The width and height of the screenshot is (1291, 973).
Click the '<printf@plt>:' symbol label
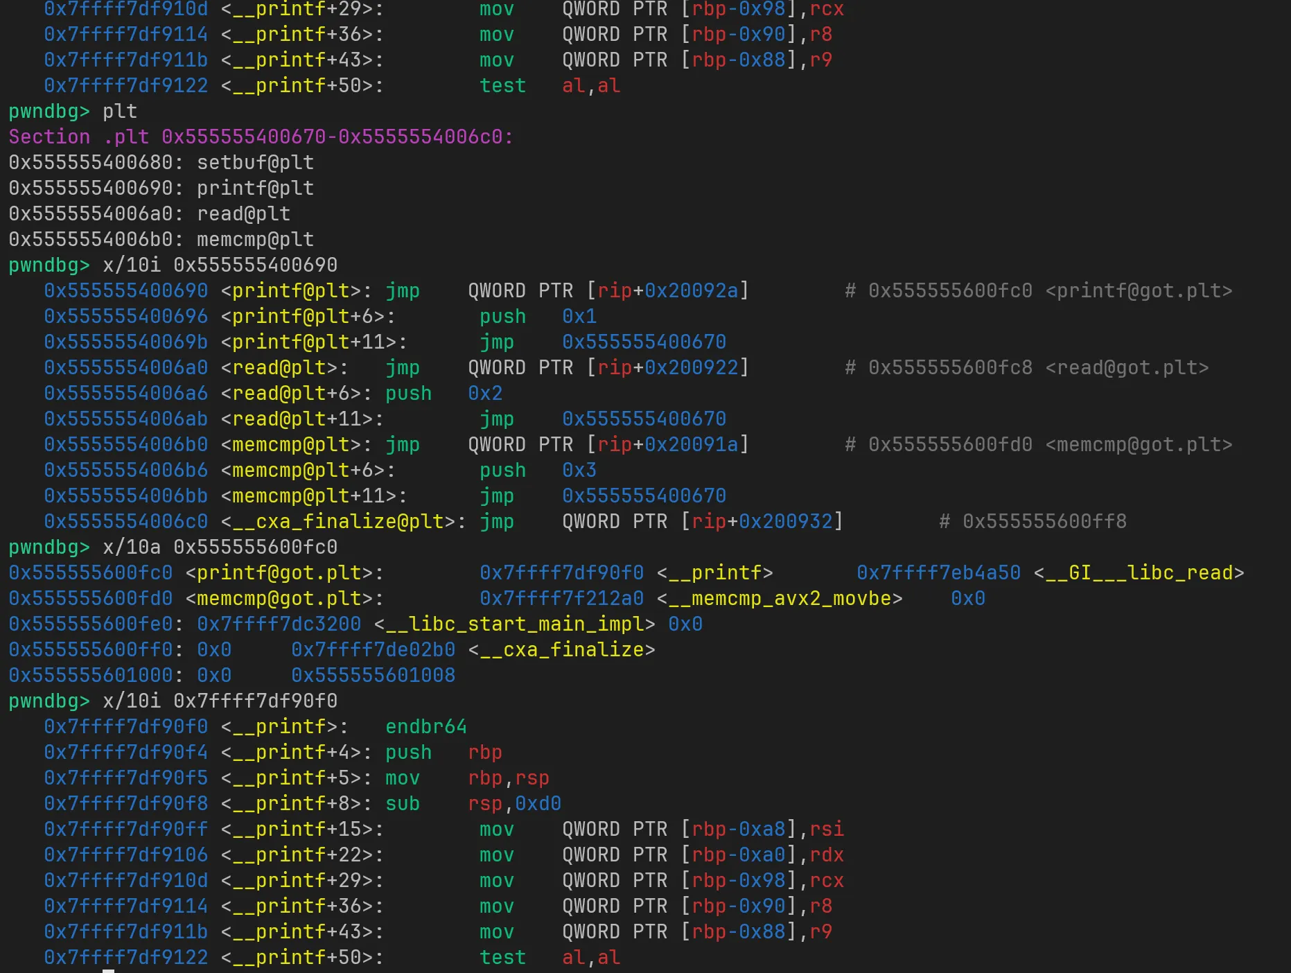click(297, 291)
